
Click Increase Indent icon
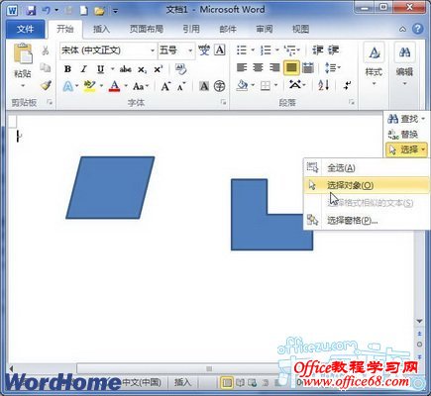(x=334, y=50)
